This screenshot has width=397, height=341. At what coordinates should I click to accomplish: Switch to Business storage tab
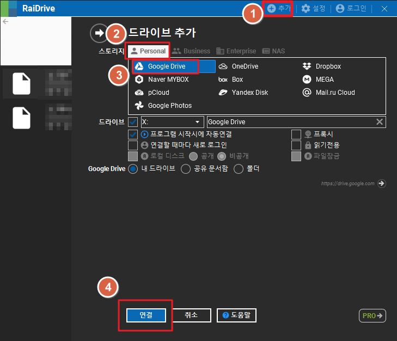pyautogui.click(x=191, y=51)
